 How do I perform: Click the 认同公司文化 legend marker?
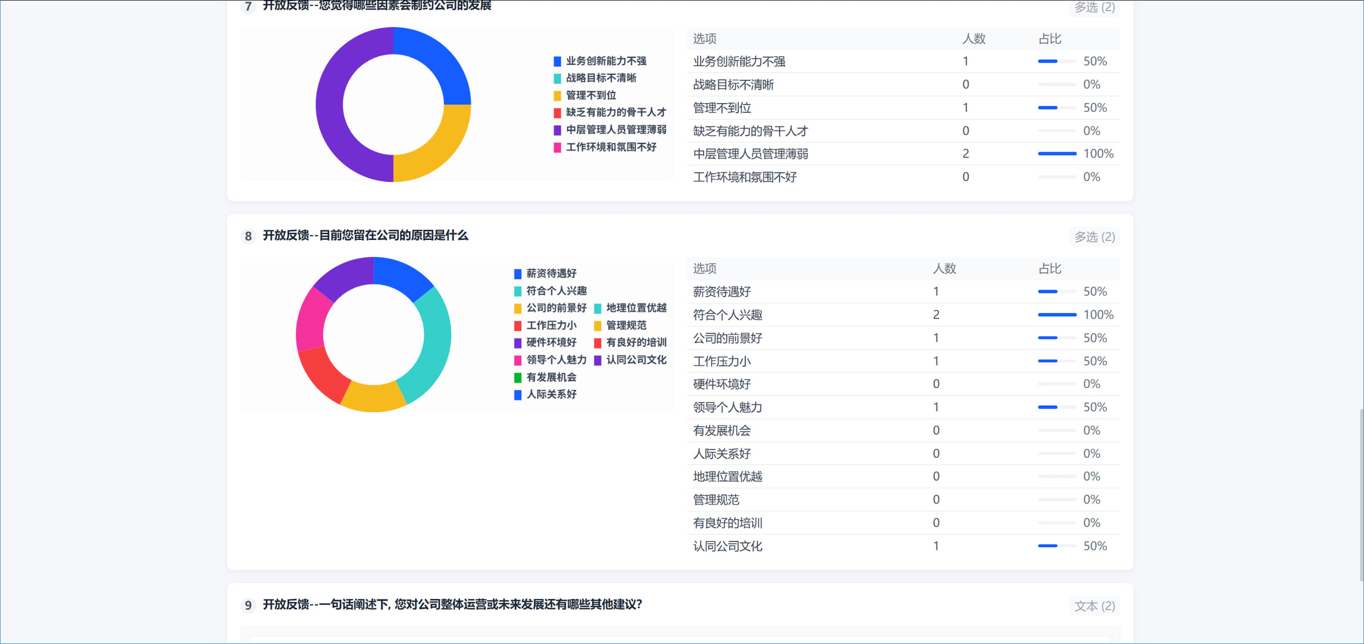point(599,360)
